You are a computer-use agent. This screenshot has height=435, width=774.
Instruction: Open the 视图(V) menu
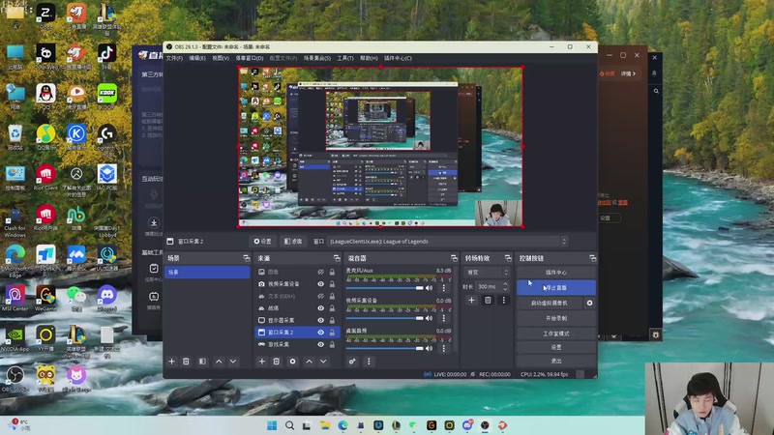click(x=221, y=58)
